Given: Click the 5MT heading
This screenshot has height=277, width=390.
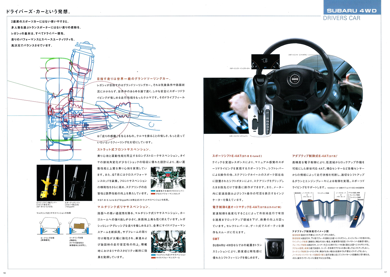Looking at the screenshot, I should click(216, 239).
